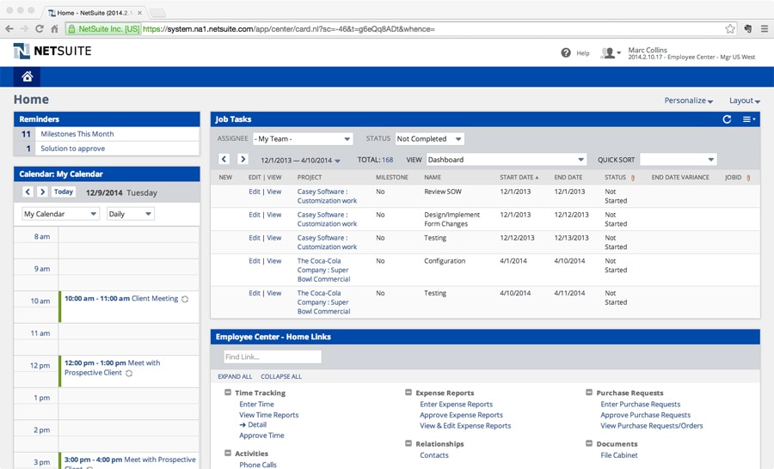Open the user role avatar icon
This screenshot has height=469, width=774.
pyautogui.click(x=610, y=52)
